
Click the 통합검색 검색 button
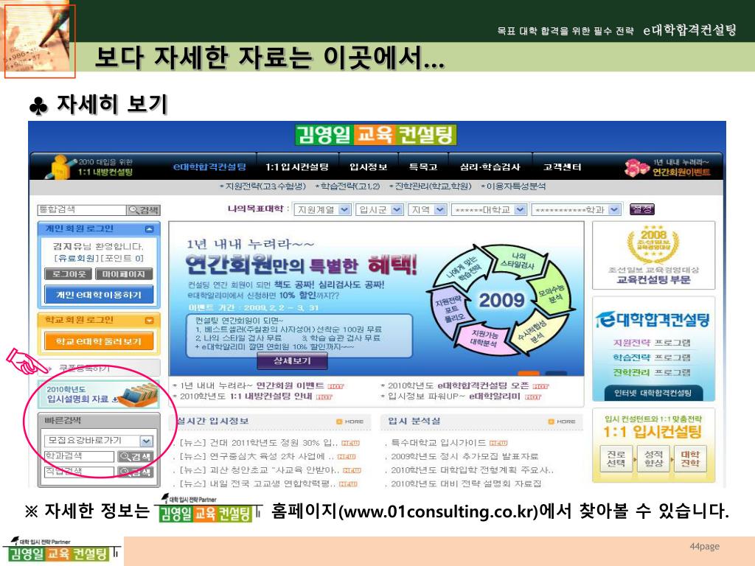(x=144, y=210)
